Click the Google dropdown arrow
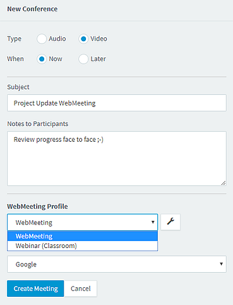This screenshot has height=305, width=233. coord(221,264)
